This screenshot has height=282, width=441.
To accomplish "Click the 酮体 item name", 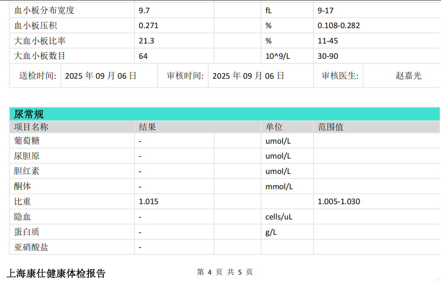I will tap(22, 187).
